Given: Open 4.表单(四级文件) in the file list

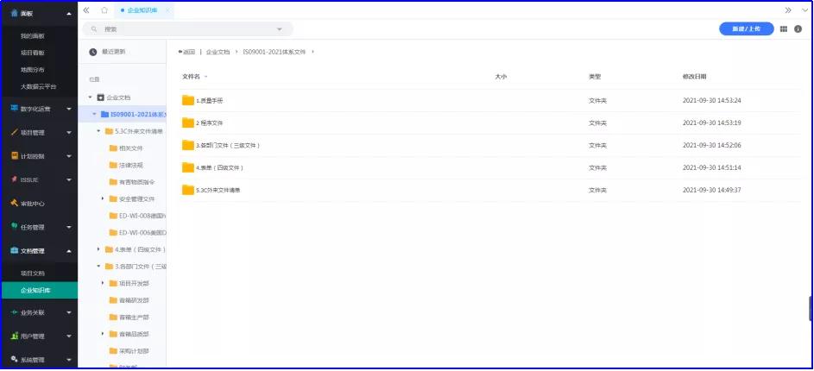Looking at the screenshot, I should 219,167.
